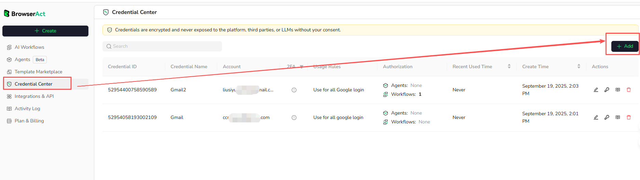Click the BrowserAct logo
640x180 pixels.
[x=25, y=14]
